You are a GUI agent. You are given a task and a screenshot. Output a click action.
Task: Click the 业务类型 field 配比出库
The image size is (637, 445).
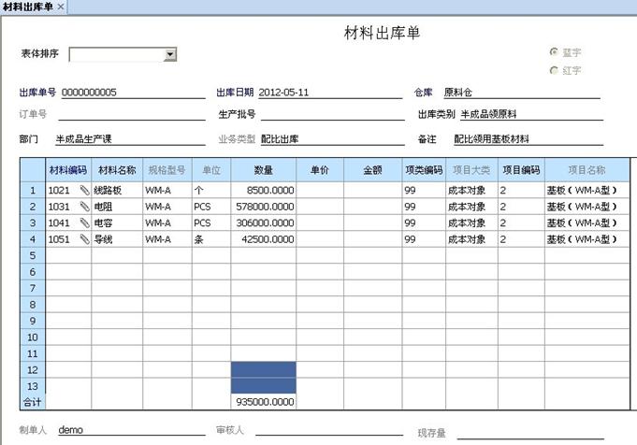pyautogui.click(x=332, y=139)
